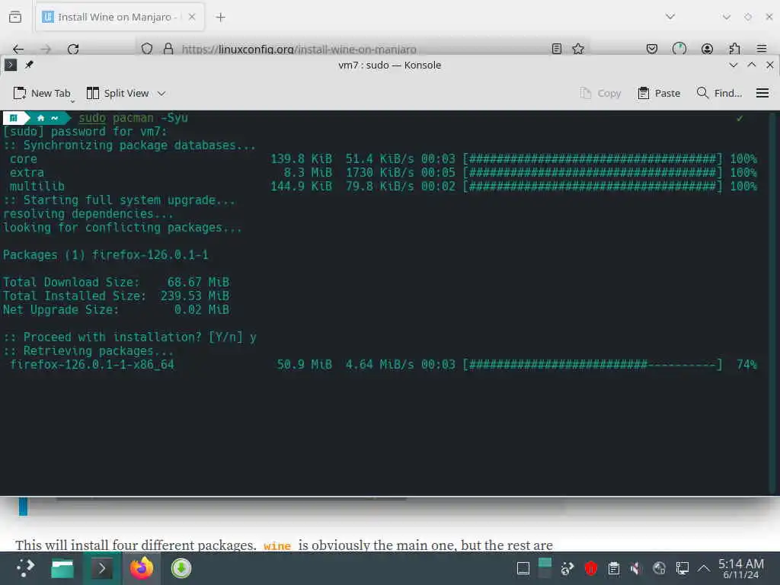This screenshot has width=780, height=585.
Task: Open Find in Konsole
Action: coord(719,93)
